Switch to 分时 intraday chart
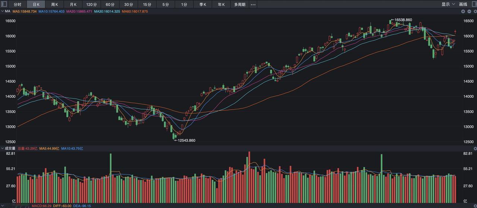Screen dimensions: 477x208 point(18,4)
